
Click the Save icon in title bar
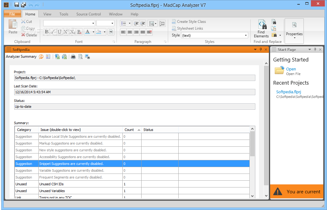tap(17, 5)
